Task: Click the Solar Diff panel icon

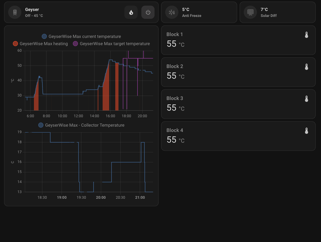Action: pyautogui.click(x=250, y=12)
